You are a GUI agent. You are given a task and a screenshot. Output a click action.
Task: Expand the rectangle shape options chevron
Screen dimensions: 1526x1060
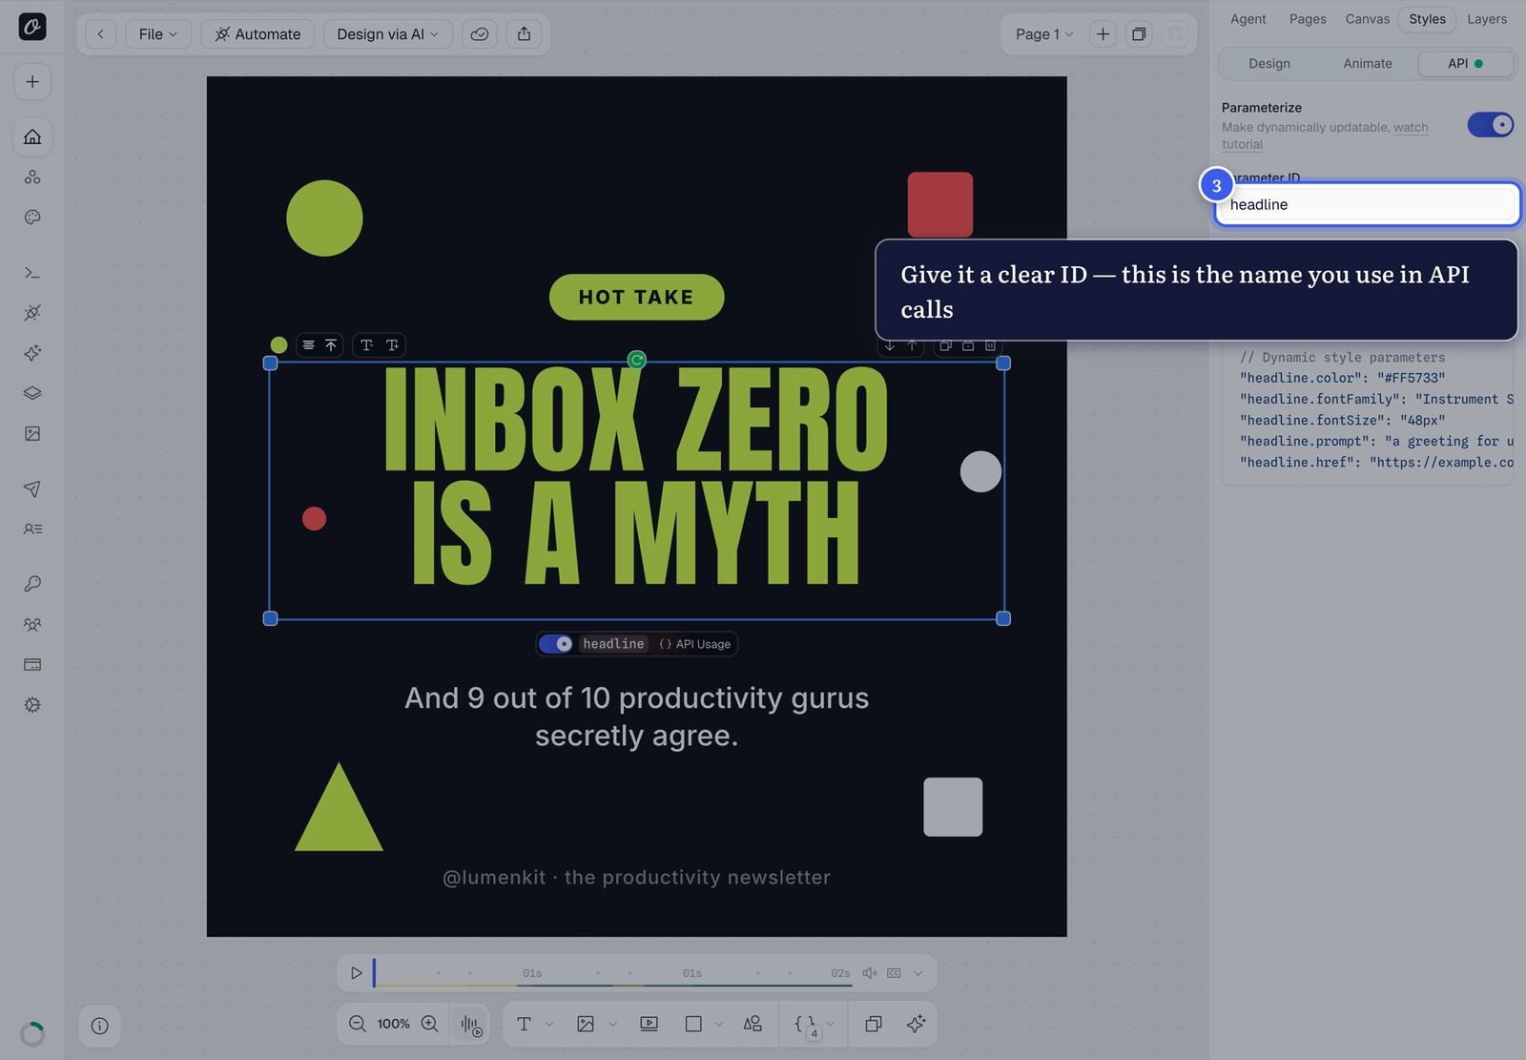point(719,1025)
